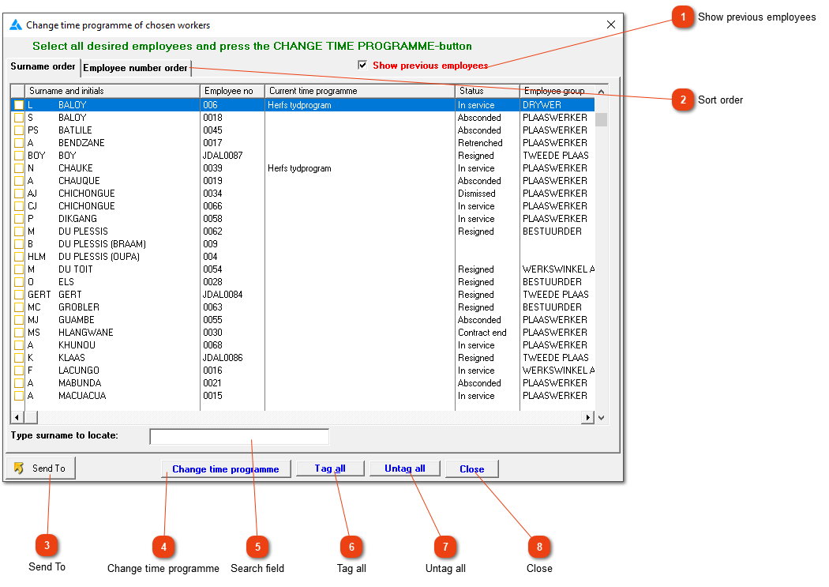Open the Send To button
The image size is (829, 587).
point(41,468)
